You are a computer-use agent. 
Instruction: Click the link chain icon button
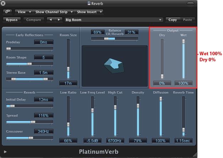(x=7, y=12)
